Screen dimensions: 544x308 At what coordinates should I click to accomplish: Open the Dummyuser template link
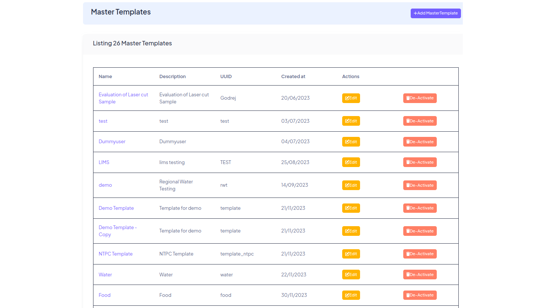point(112,142)
